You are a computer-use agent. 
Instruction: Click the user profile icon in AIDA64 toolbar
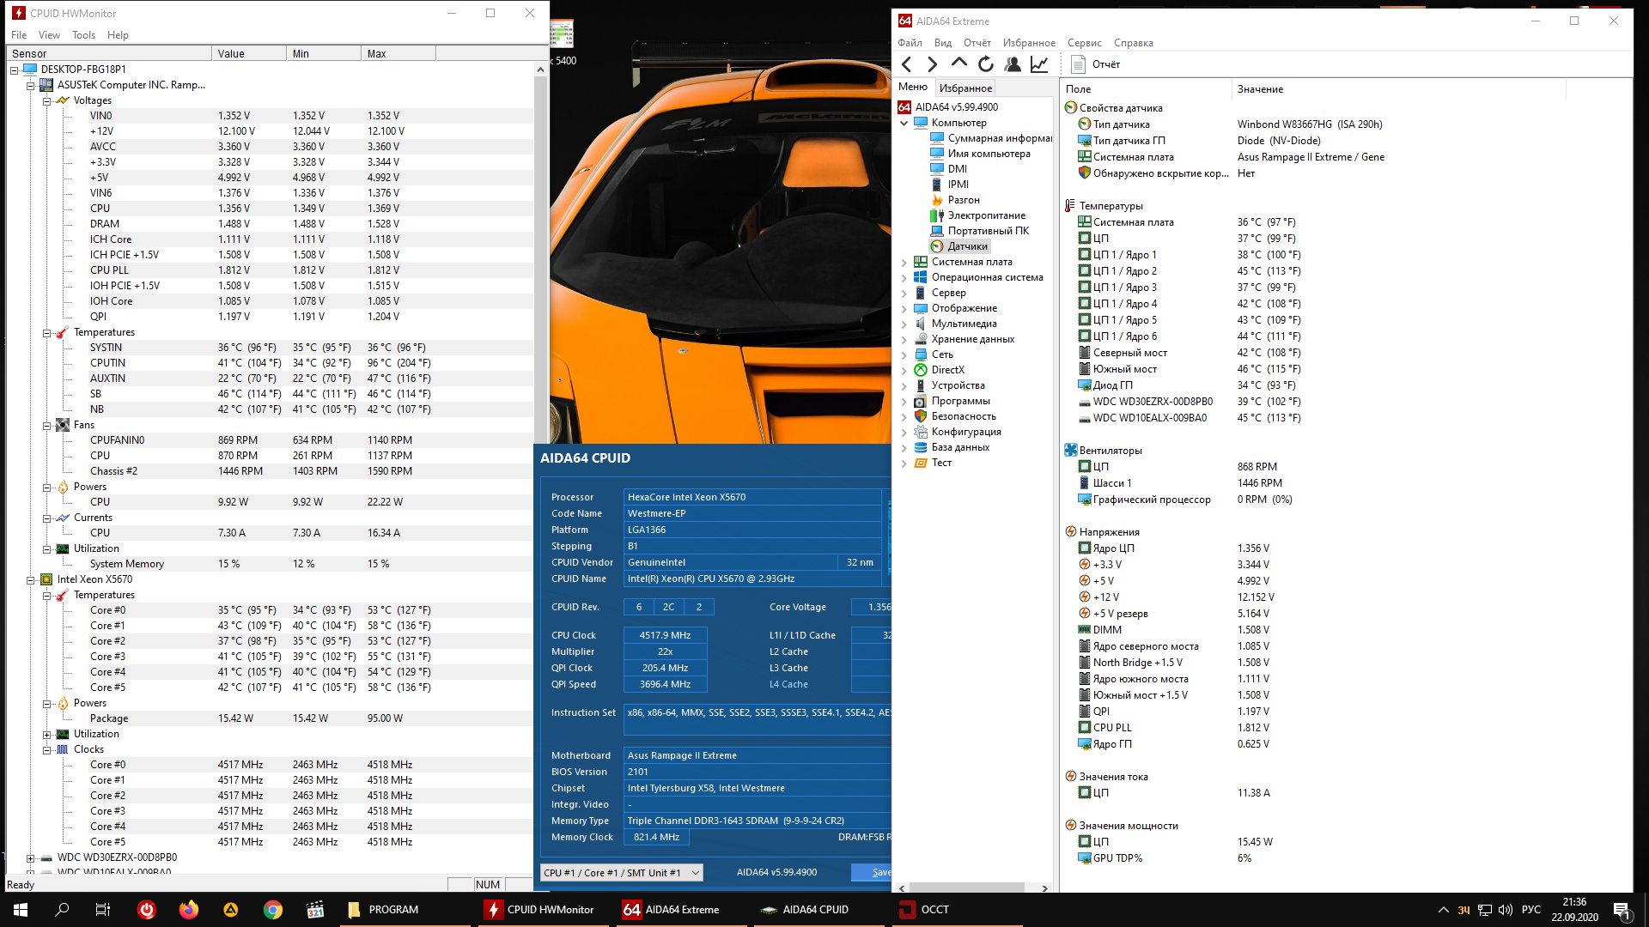[1013, 64]
